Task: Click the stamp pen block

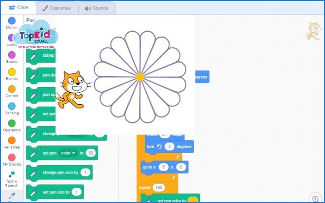Action: pos(41,56)
